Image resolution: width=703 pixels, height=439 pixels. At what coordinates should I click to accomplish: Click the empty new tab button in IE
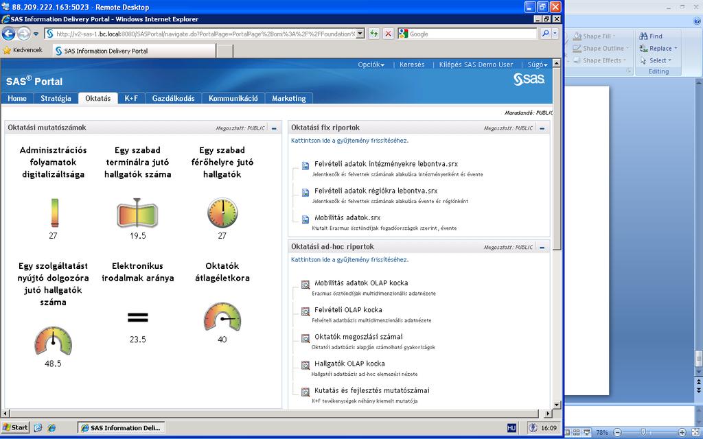[225, 51]
